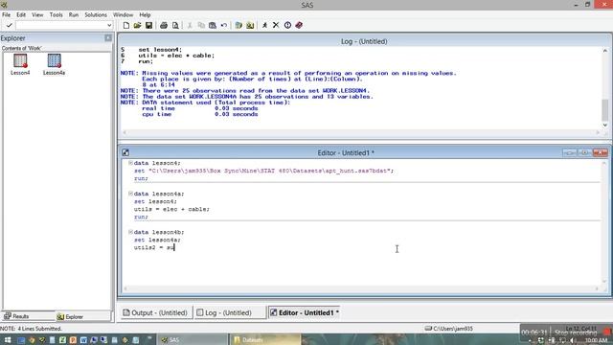
Task: Click the Undo arrow icon
Action: [224, 26]
